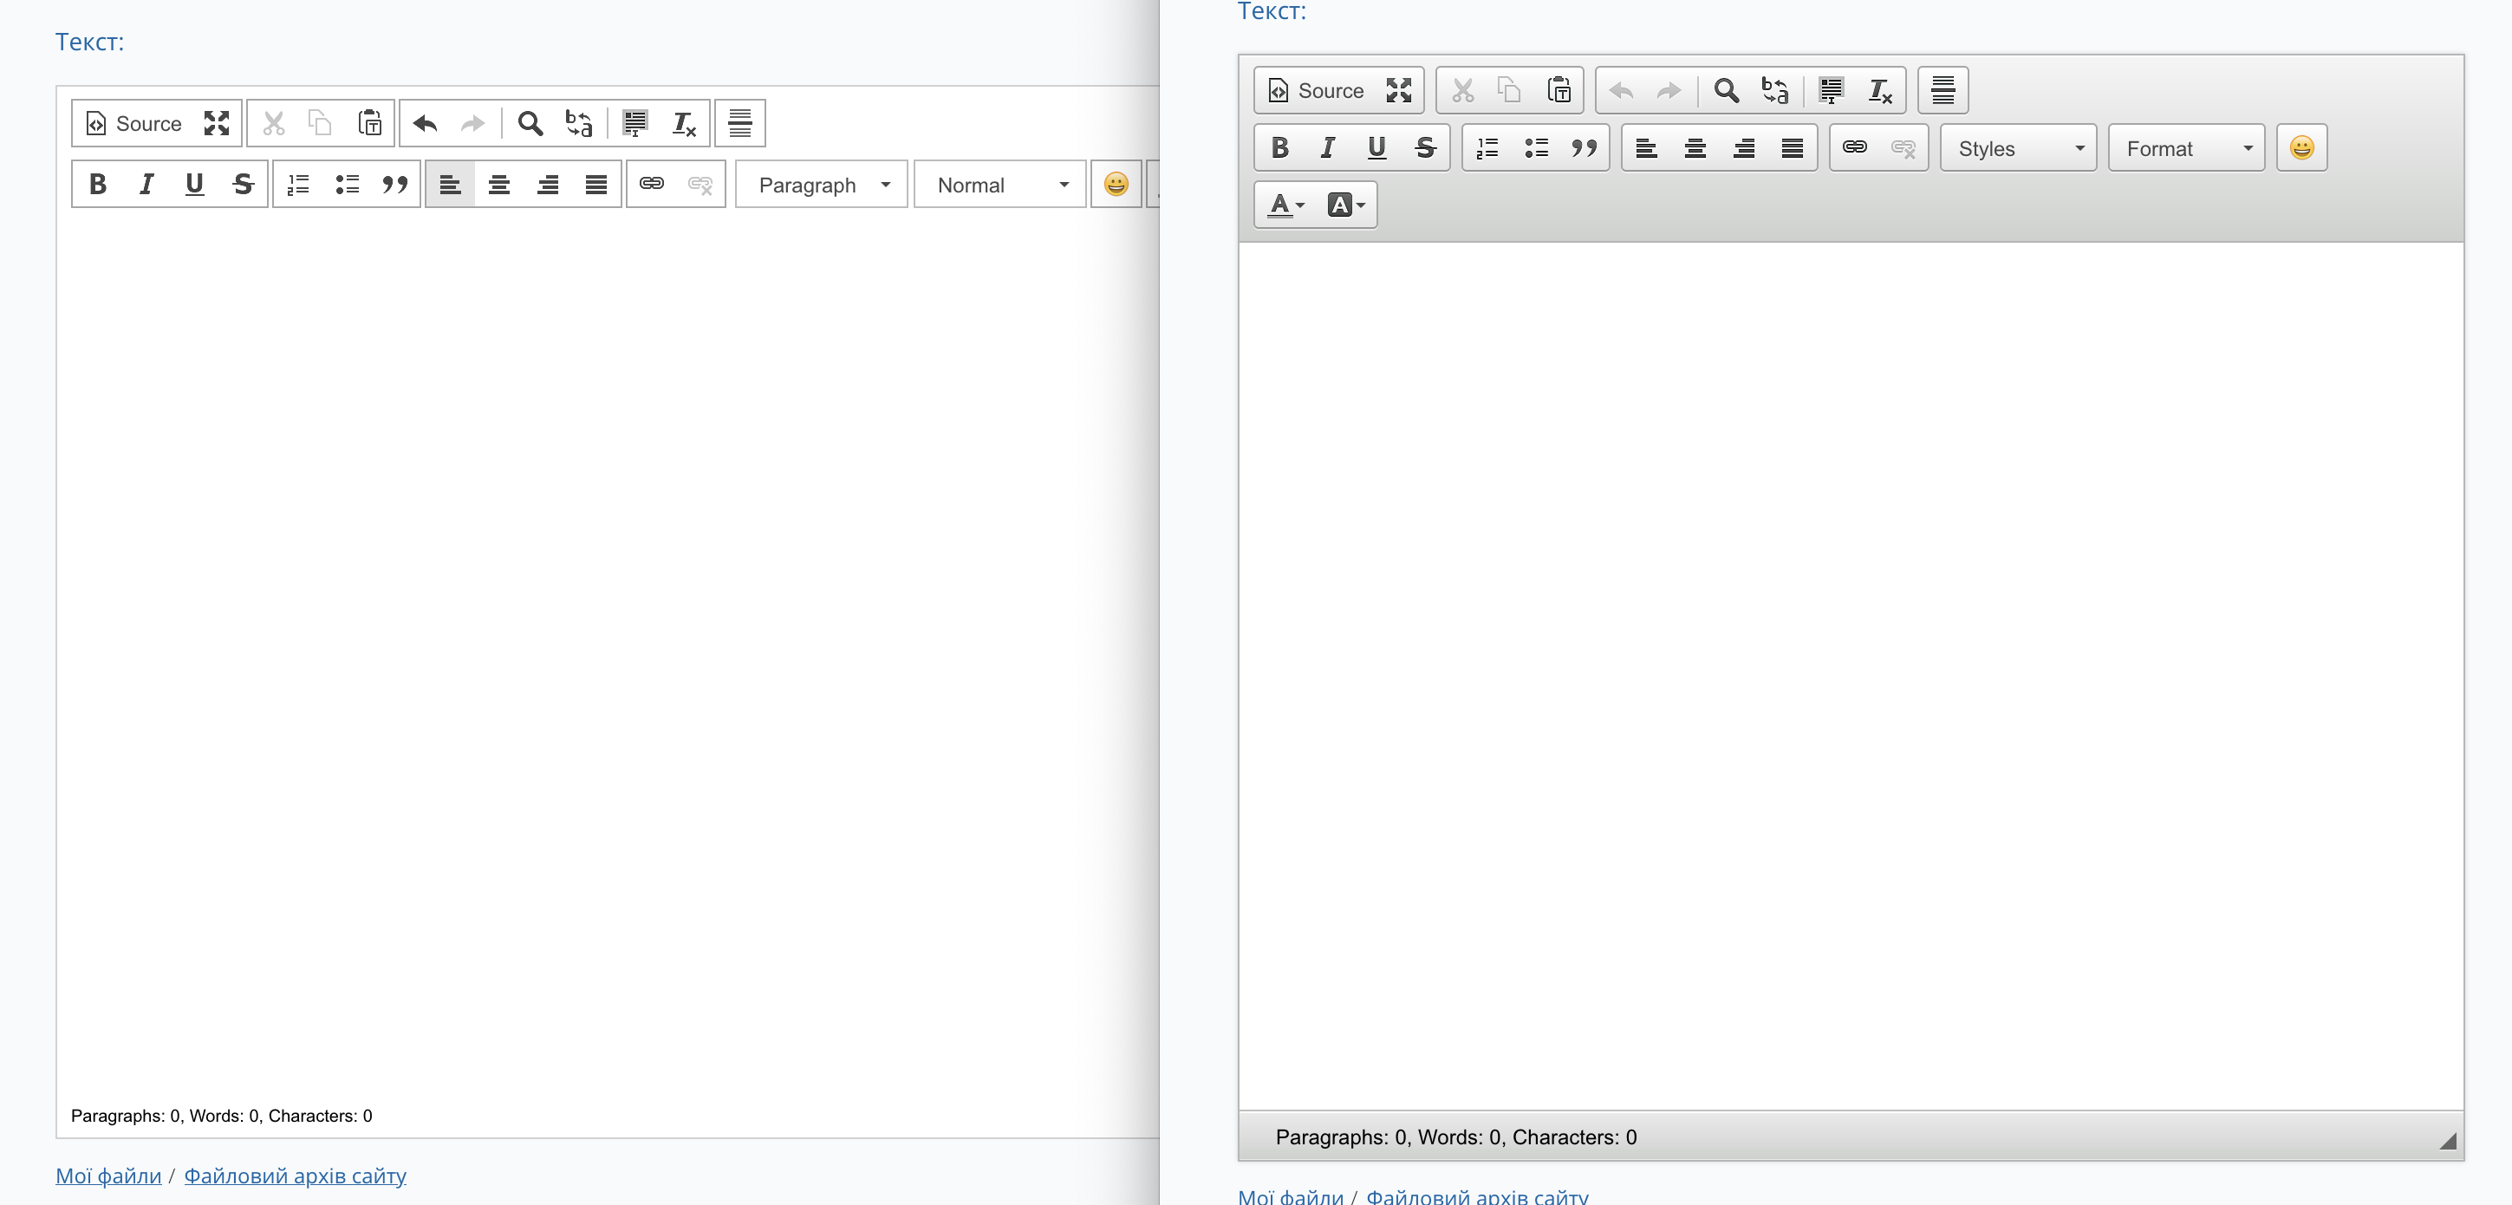Image resolution: width=2512 pixels, height=1205 pixels.
Task: Insert bulleted list in left editor
Action: point(347,185)
